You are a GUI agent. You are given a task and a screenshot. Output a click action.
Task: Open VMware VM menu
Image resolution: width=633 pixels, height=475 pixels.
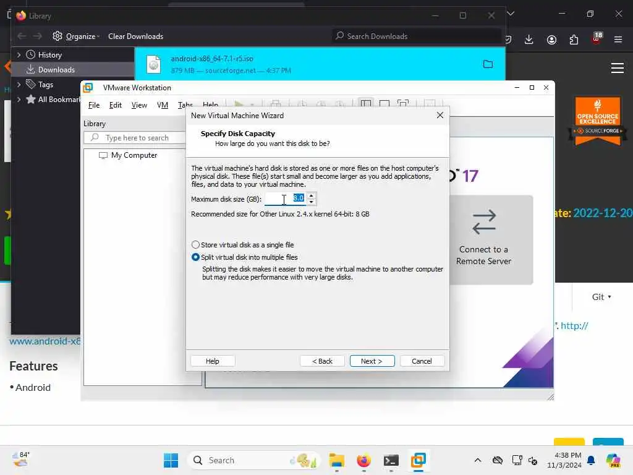(x=163, y=105)
